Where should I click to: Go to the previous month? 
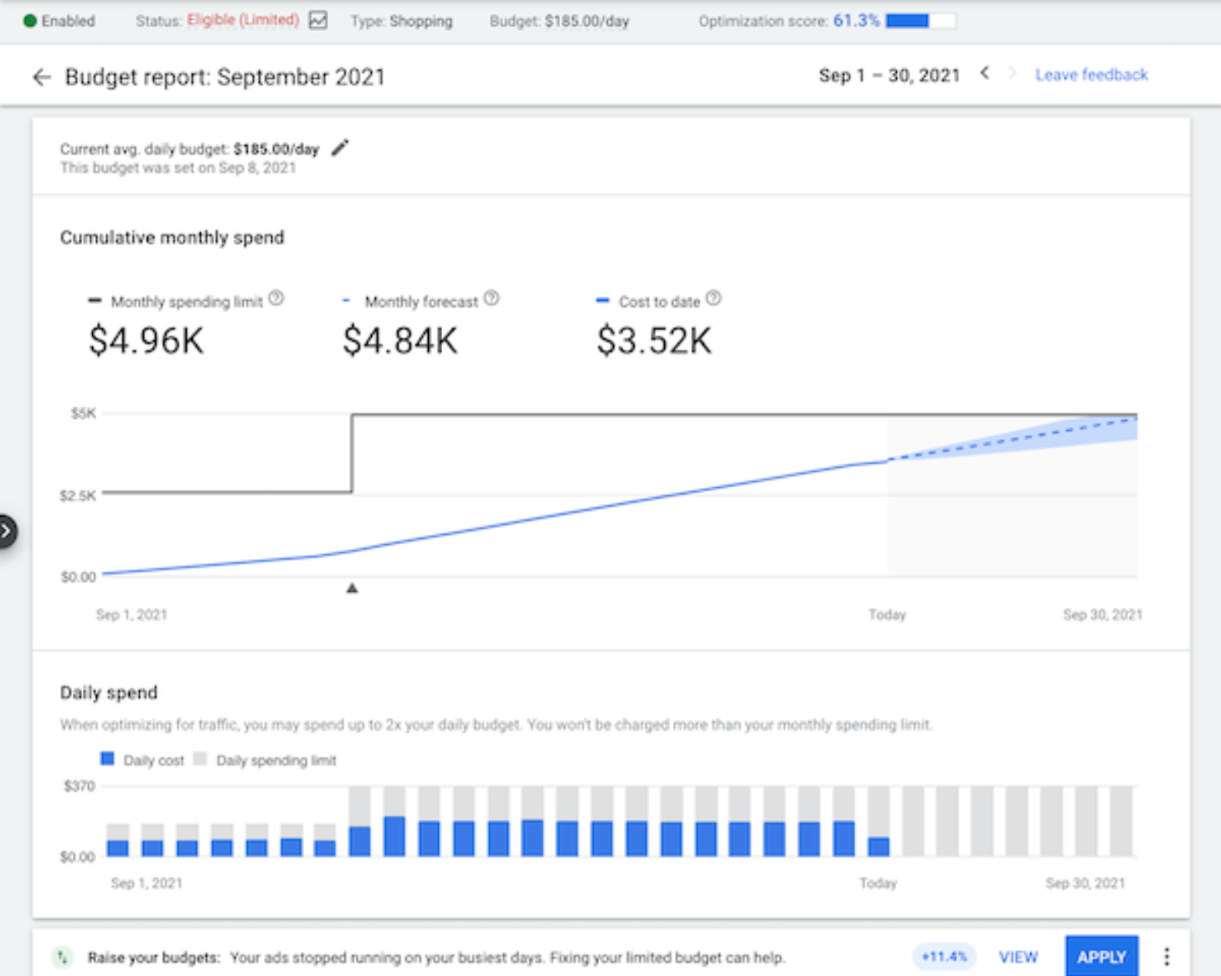pyautogui.click(x=985, y=73)
